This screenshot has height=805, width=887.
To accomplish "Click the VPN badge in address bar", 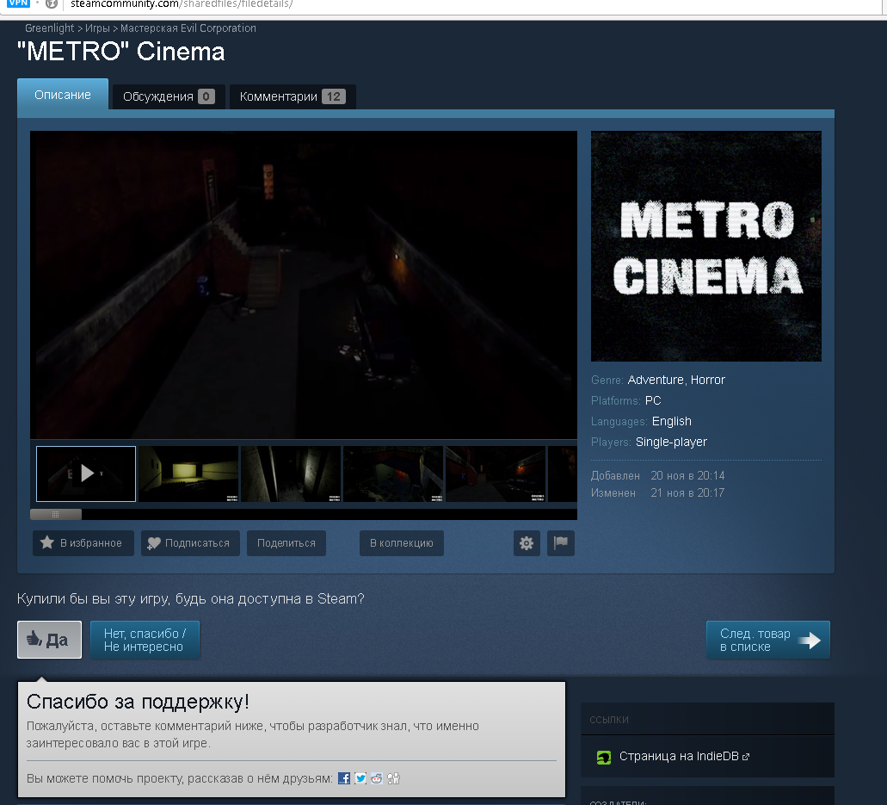I will (19, 3).
